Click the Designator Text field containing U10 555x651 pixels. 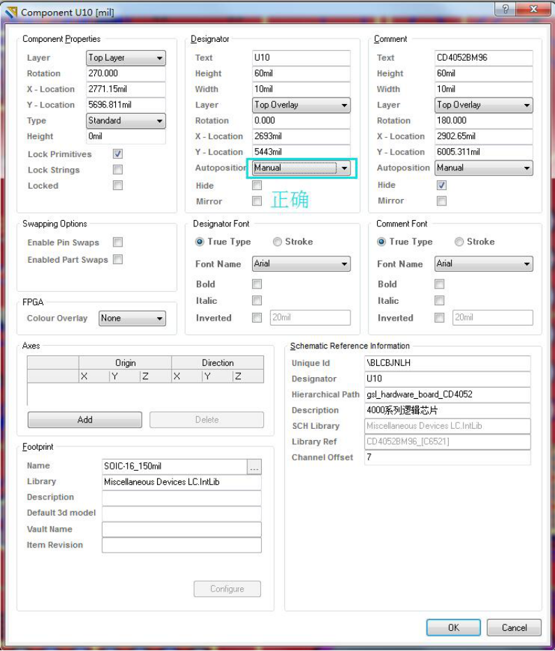coord(300,58)
